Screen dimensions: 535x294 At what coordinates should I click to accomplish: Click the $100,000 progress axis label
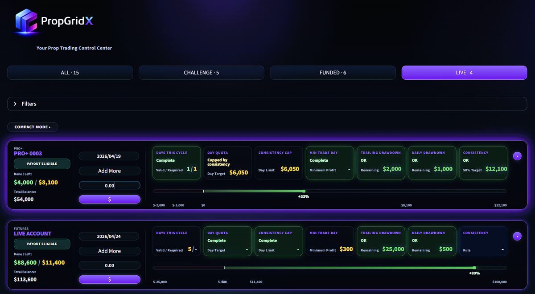click(499, 282)
